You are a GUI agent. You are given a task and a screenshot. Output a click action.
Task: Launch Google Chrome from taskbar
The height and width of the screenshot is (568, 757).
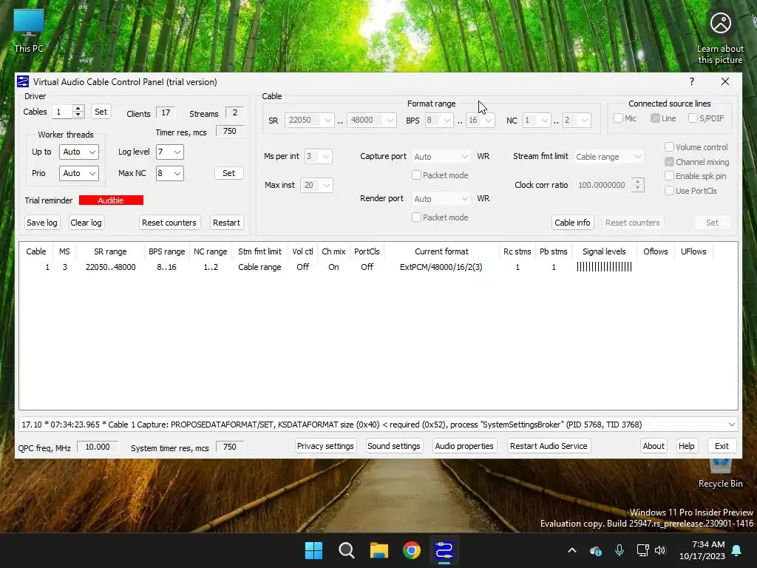411,550
